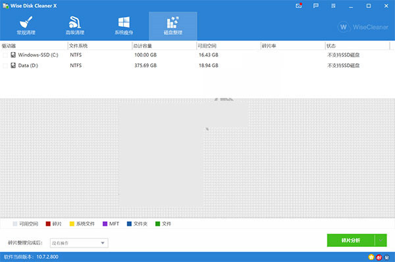
Task: Click the 可用空间 legend color swatch
Action: [15, 224]
